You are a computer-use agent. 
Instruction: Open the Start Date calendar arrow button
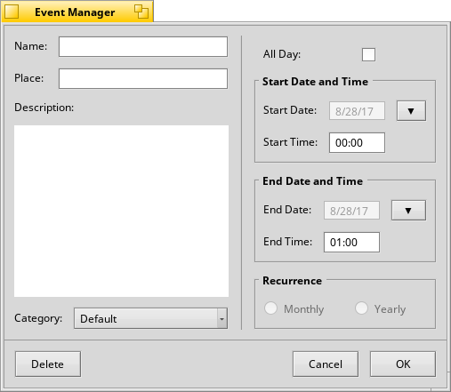[411, 111]
